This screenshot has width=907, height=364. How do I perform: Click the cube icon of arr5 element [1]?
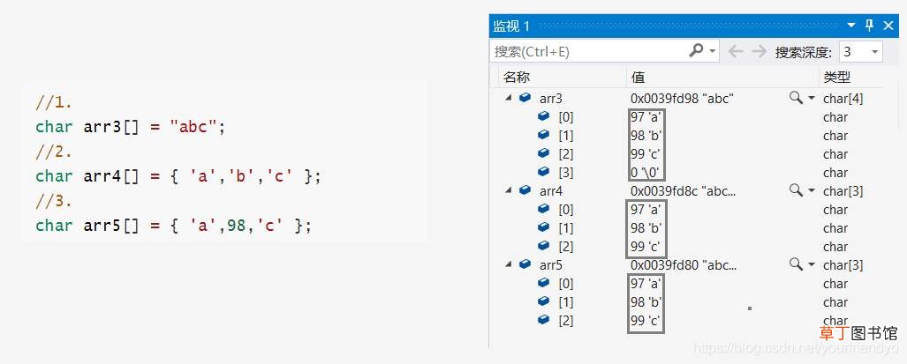click(x=543, y=301)
